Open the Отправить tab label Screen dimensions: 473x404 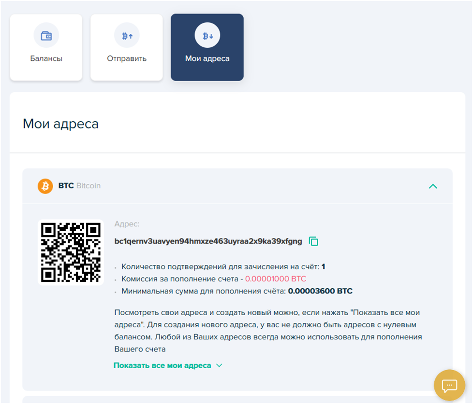[127, 59]
